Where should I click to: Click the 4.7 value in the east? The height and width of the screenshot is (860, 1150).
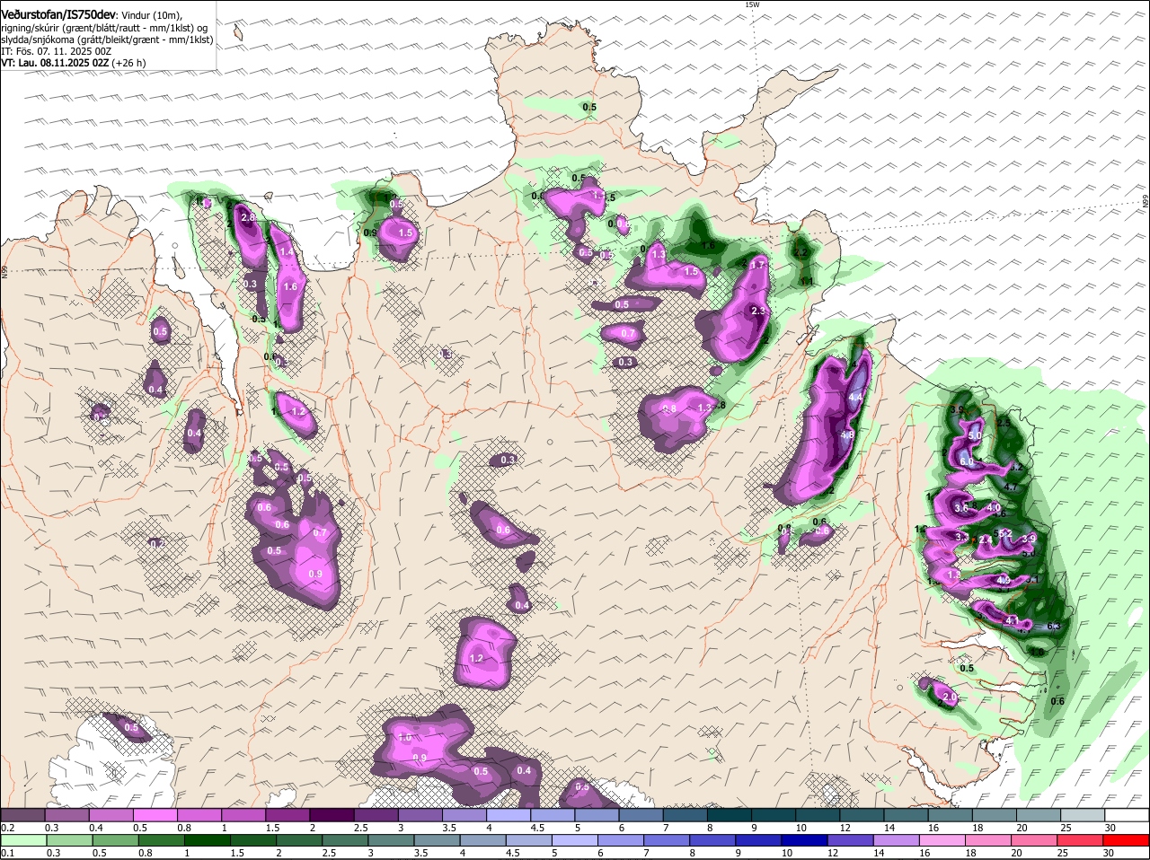(x=1010, y=487)
